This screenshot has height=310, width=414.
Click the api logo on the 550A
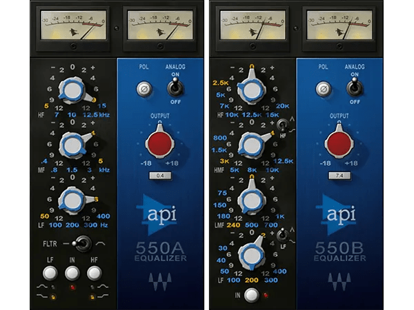[158, 215]
